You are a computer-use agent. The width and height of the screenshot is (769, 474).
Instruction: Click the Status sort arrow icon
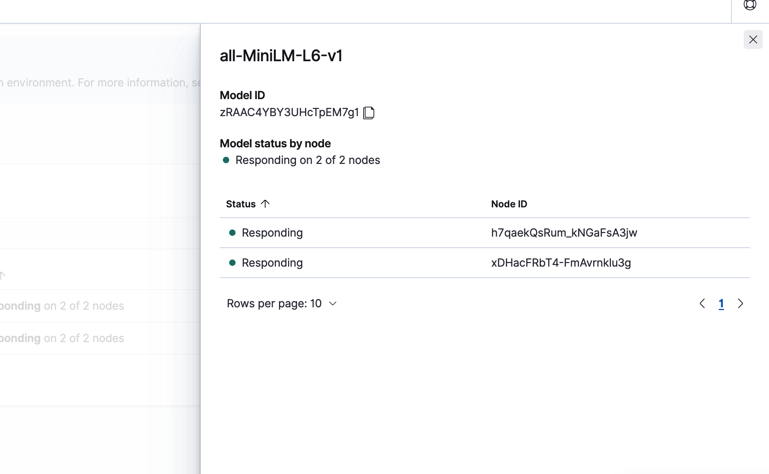[265, 204]
